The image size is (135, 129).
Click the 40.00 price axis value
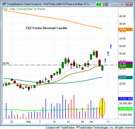[x=122, y=16]
